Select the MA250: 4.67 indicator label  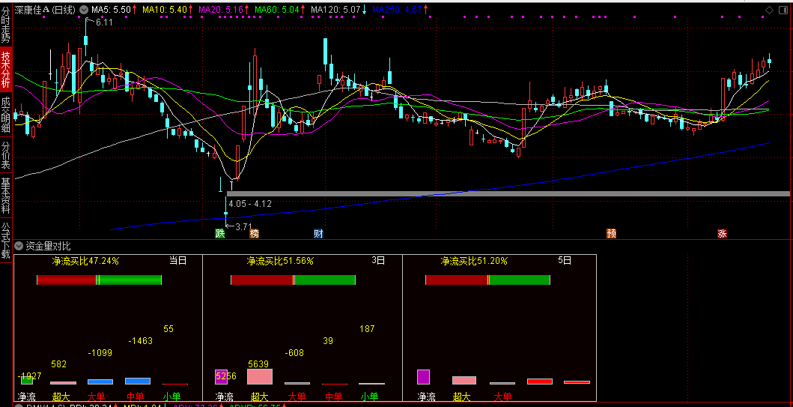tap(397, 10)
